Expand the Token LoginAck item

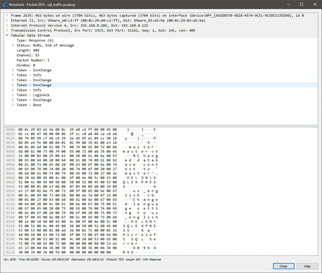(x=13, y=95)
